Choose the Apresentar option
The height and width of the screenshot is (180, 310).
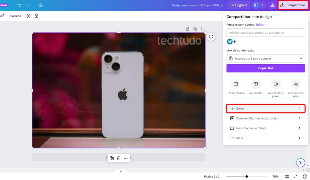[255, 87]
